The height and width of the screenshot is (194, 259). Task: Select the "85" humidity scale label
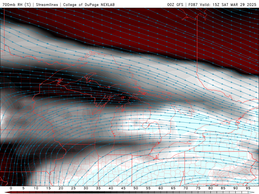pyautogui.click(x=223, y=188)
